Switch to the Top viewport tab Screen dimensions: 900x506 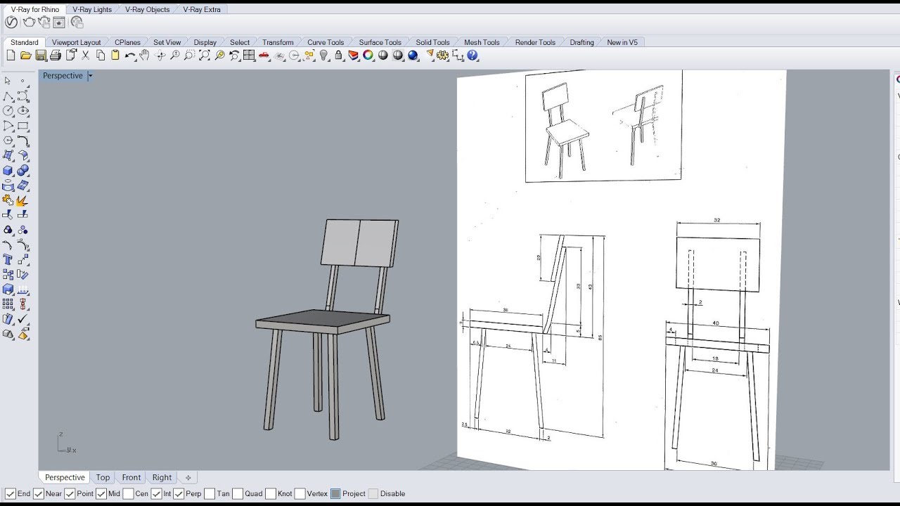coord(103,477)
